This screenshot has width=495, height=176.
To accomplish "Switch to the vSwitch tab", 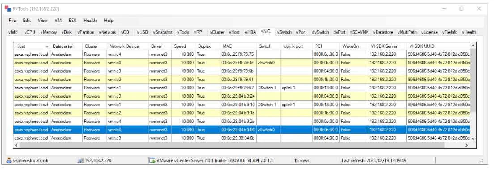I will click(284, 32).
